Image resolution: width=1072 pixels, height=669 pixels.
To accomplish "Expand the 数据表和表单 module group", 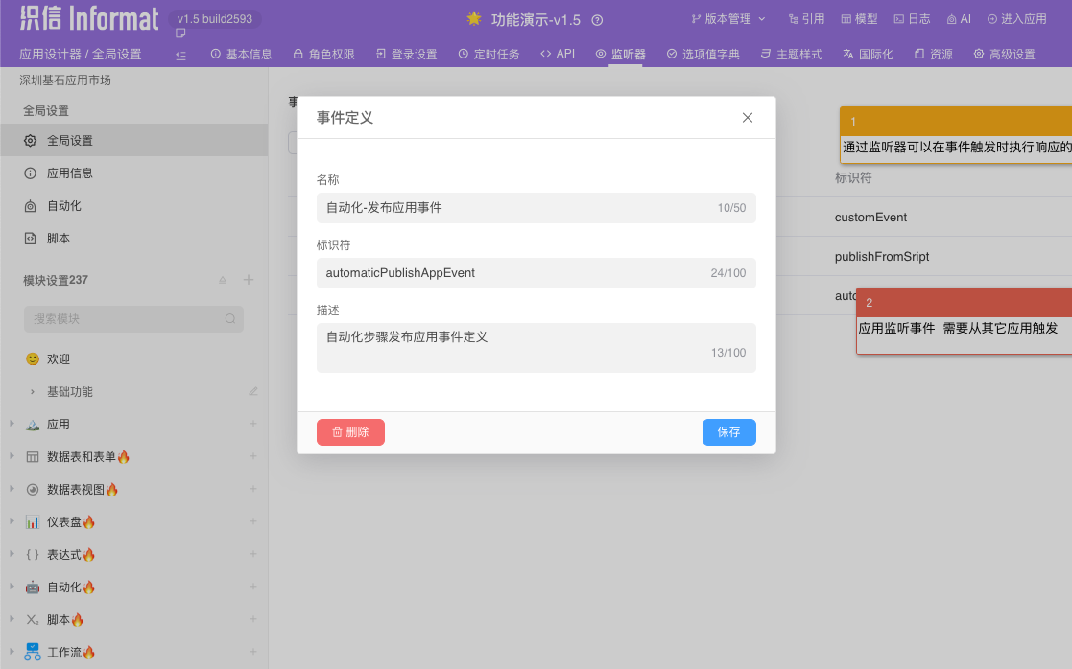I will [12, 457].
